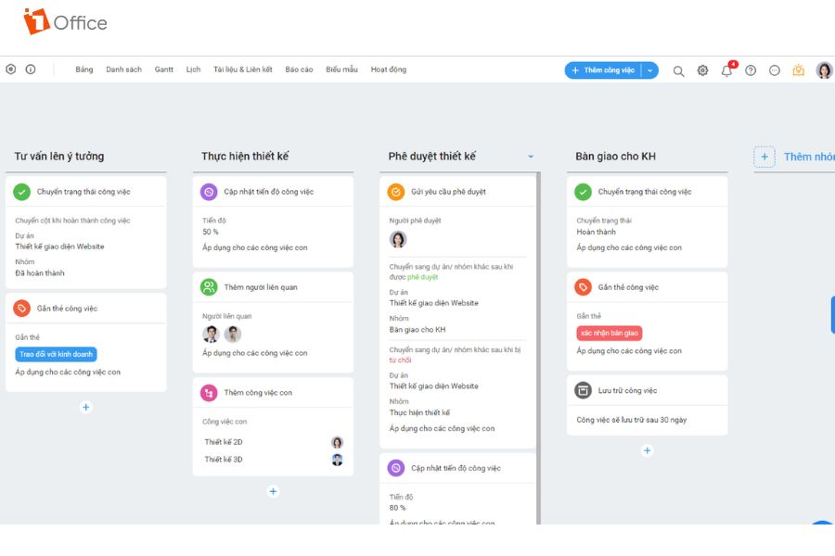Open the chat messages icon
The width and height of the screenshot is (835, 556).
click(x=775, y=70)
